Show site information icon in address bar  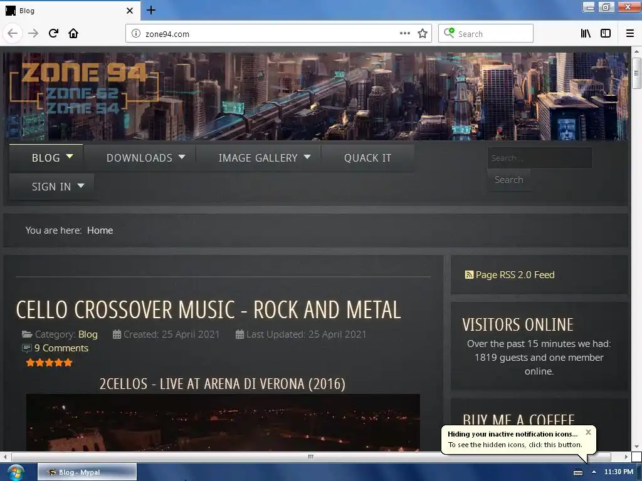pyautogui.click(x=136, y=34)
